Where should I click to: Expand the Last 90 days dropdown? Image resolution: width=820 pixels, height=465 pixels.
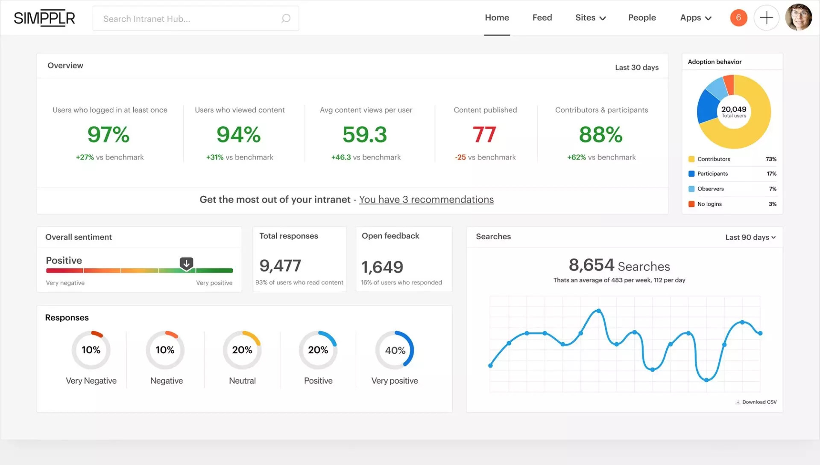click(751, 237)
